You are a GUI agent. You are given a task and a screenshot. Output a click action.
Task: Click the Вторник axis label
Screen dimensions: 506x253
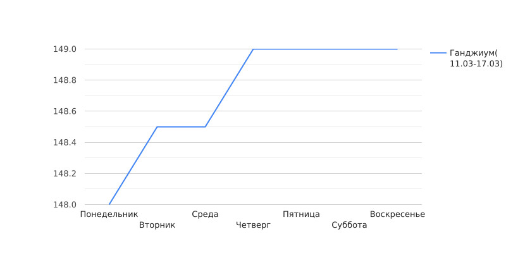pos(157,225)
